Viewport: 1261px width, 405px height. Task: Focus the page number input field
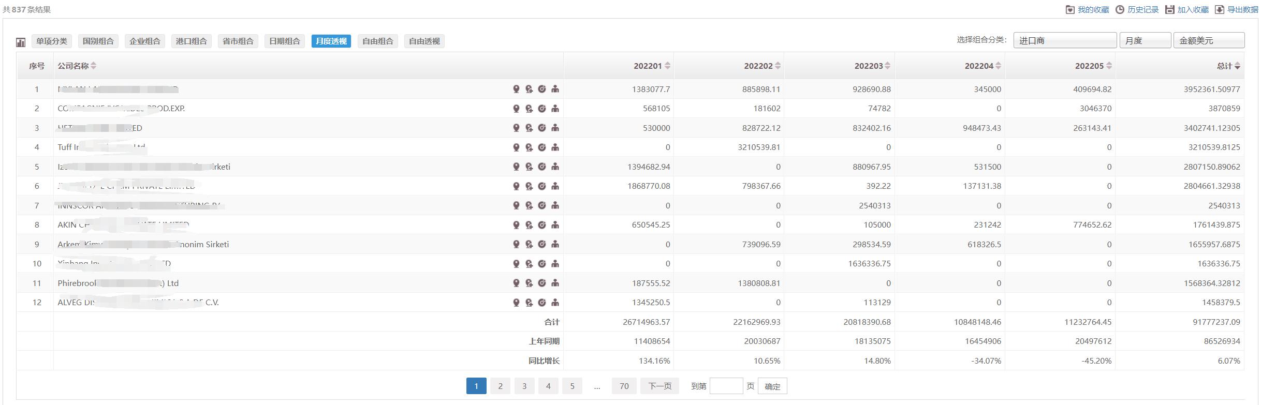[726, 386]
